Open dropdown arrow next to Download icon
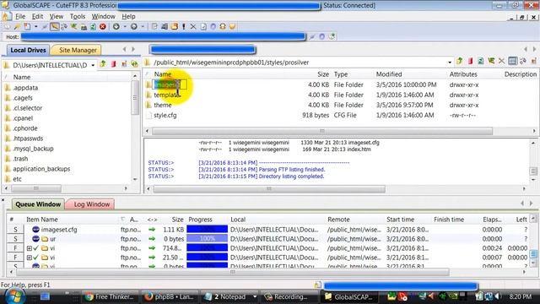This screenshot has width=540, height=304. point(125,26)
